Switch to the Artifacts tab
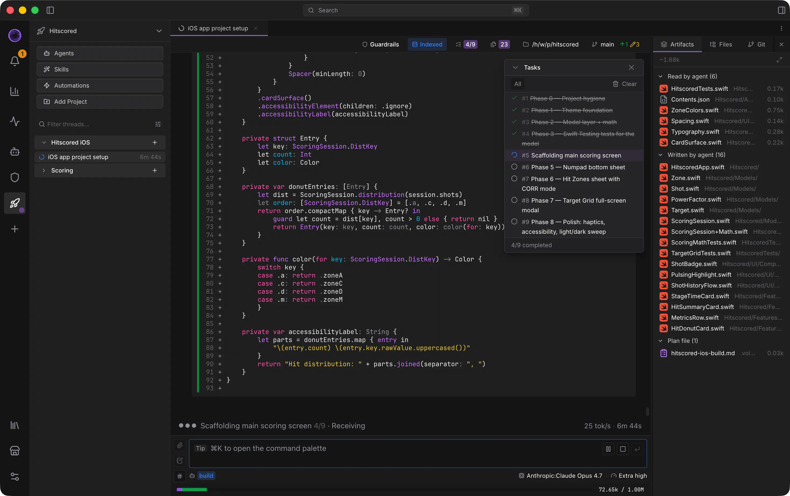The width and height of the screenshot is (790, 496). pyautogui.click(x=677, y=44)
